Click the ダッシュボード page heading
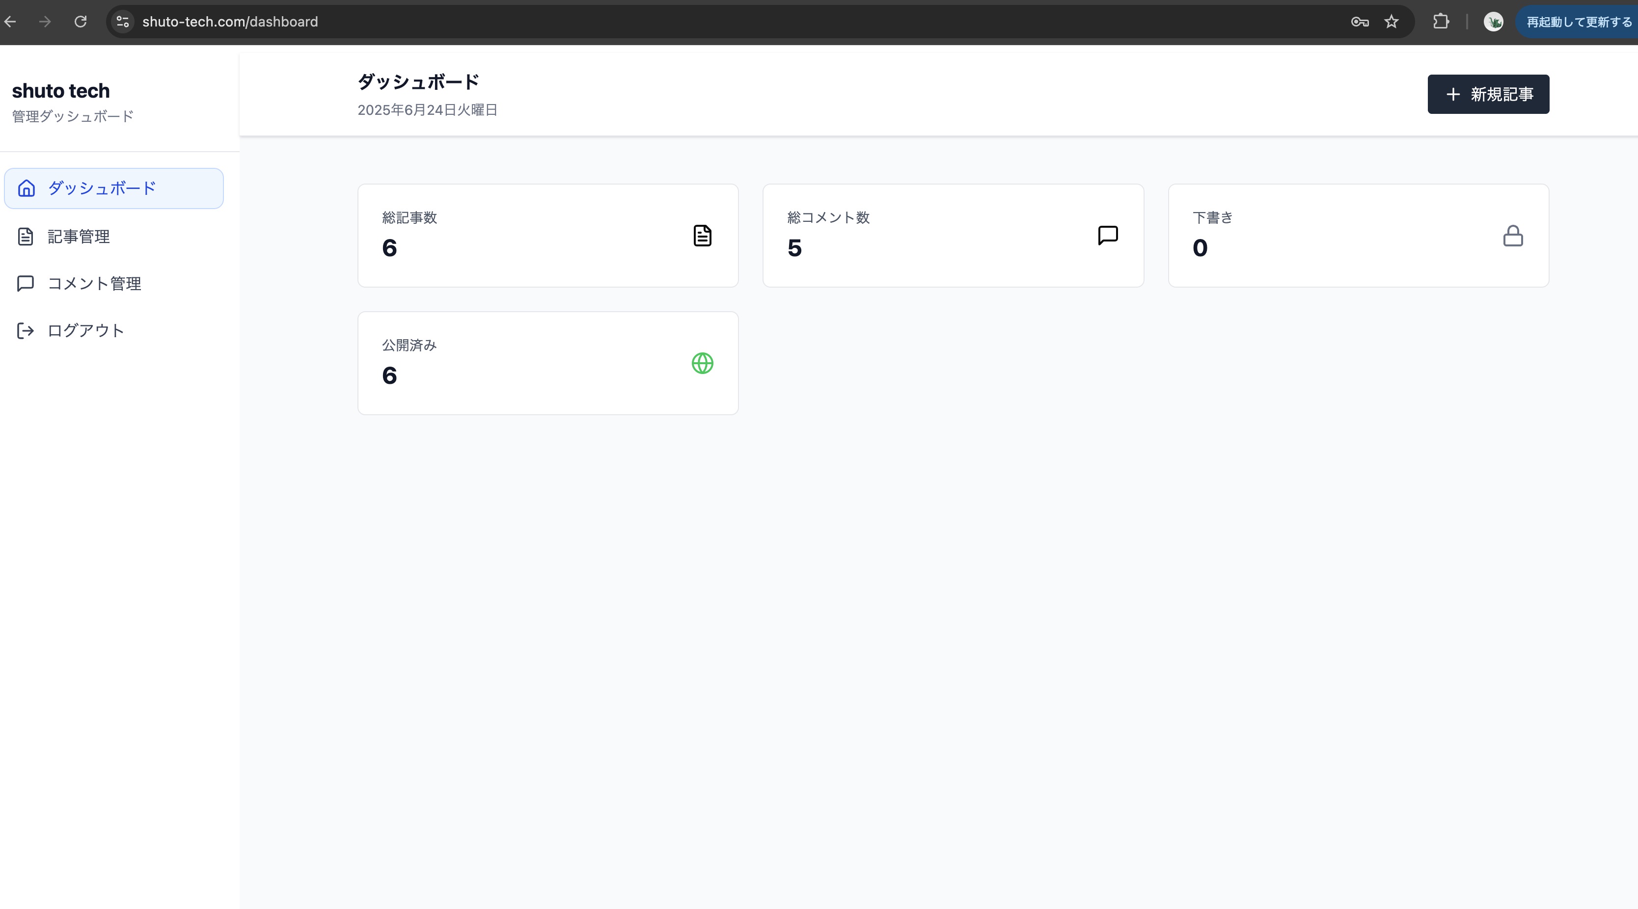Image resolution: width=1638 pixels, height=909 pixels. (418, 81)
